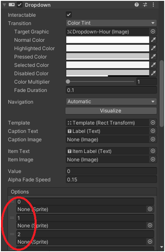Click the scrollbar down arrow
Screen dimensions: 165x252
[162, 247]
